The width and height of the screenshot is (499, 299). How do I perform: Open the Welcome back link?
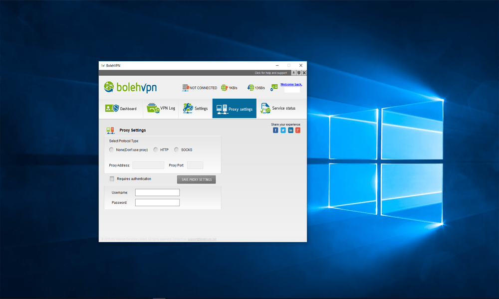(291, 85)
